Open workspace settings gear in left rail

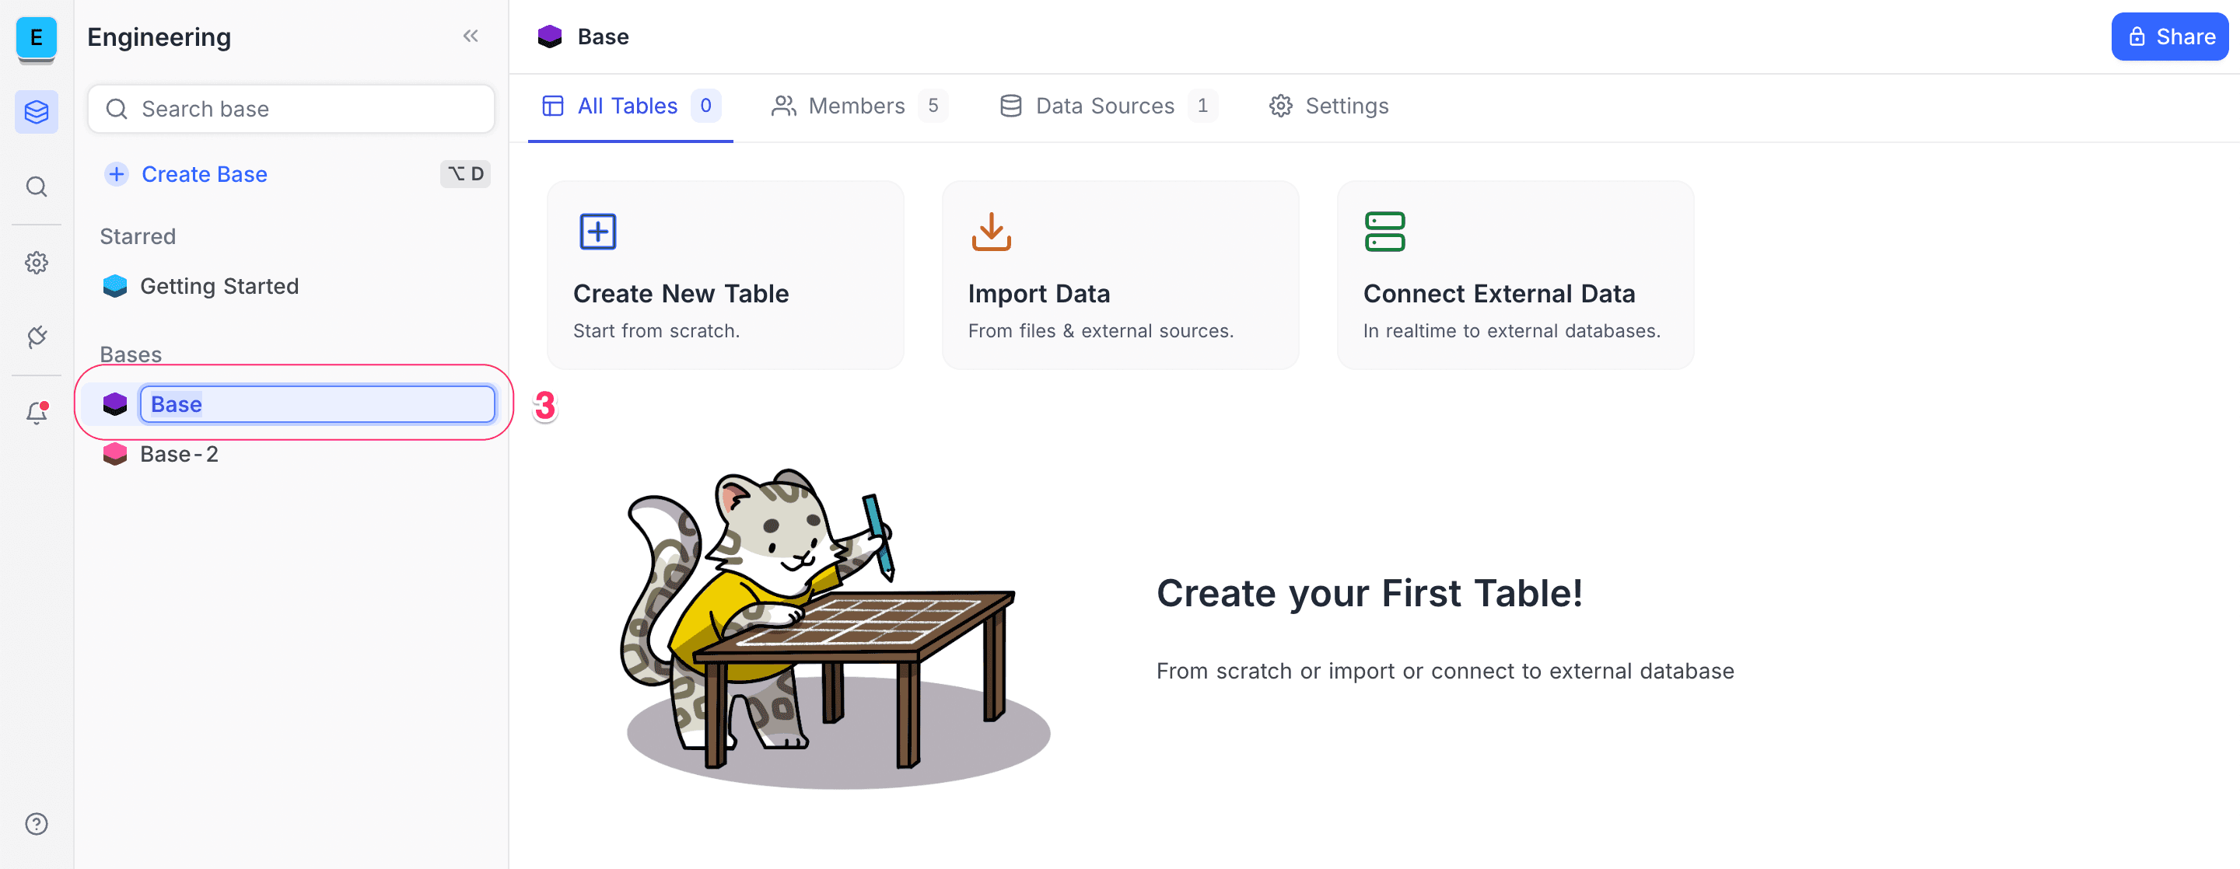(x=37, y=263)
